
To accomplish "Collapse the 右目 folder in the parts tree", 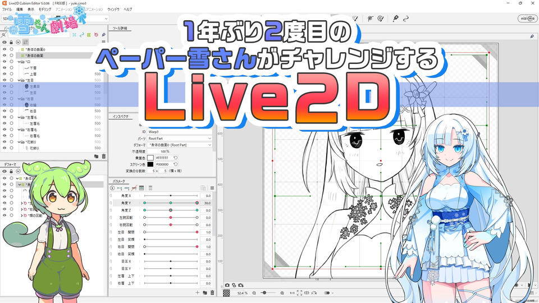I will (x=19, y=99).
